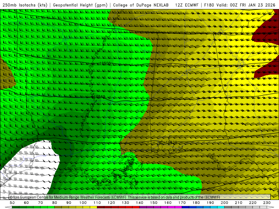This screenshot has width=279, height=209.
Task: Click the legend value 180
Action: click(196, 203)
